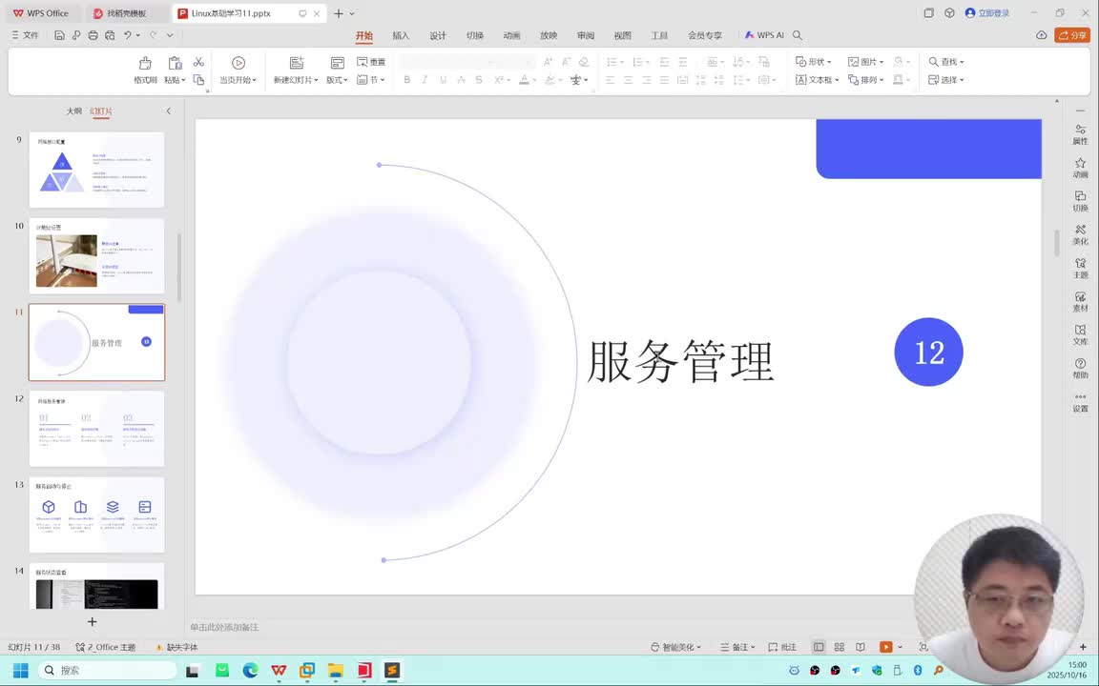The image size is (1099, 686).
Task: Open Animation (动画) pane in right sidebar
Action: pyautogui.click(x=1080, y=168)
